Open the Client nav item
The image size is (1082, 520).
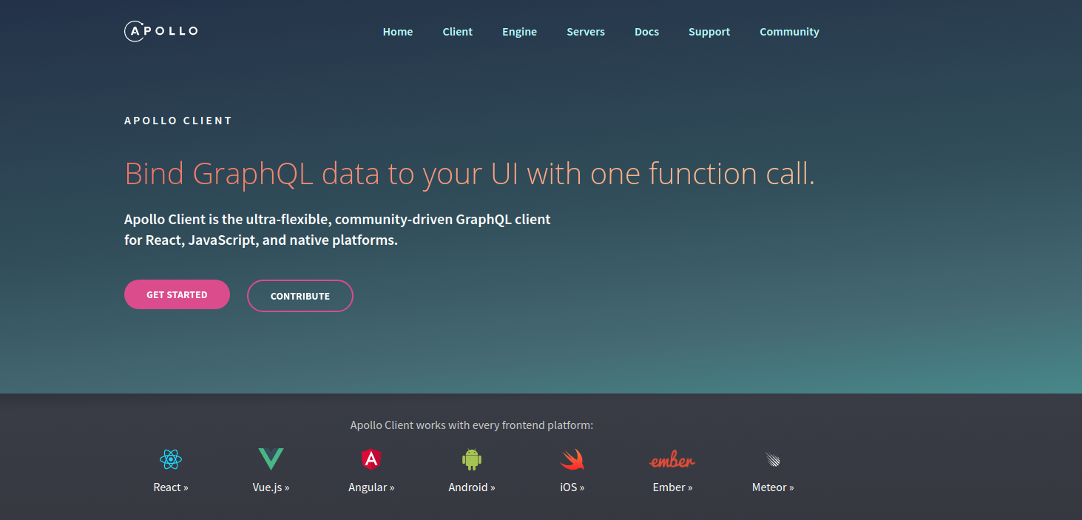point(458,32)
